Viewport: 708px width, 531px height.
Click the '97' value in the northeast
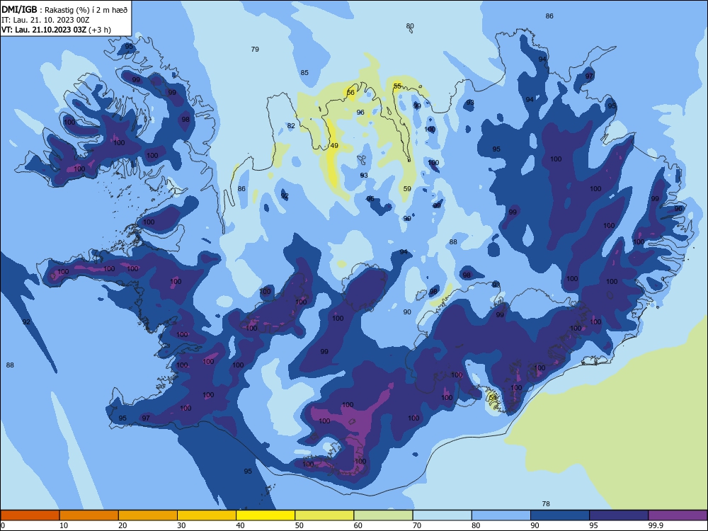[589, 76]
